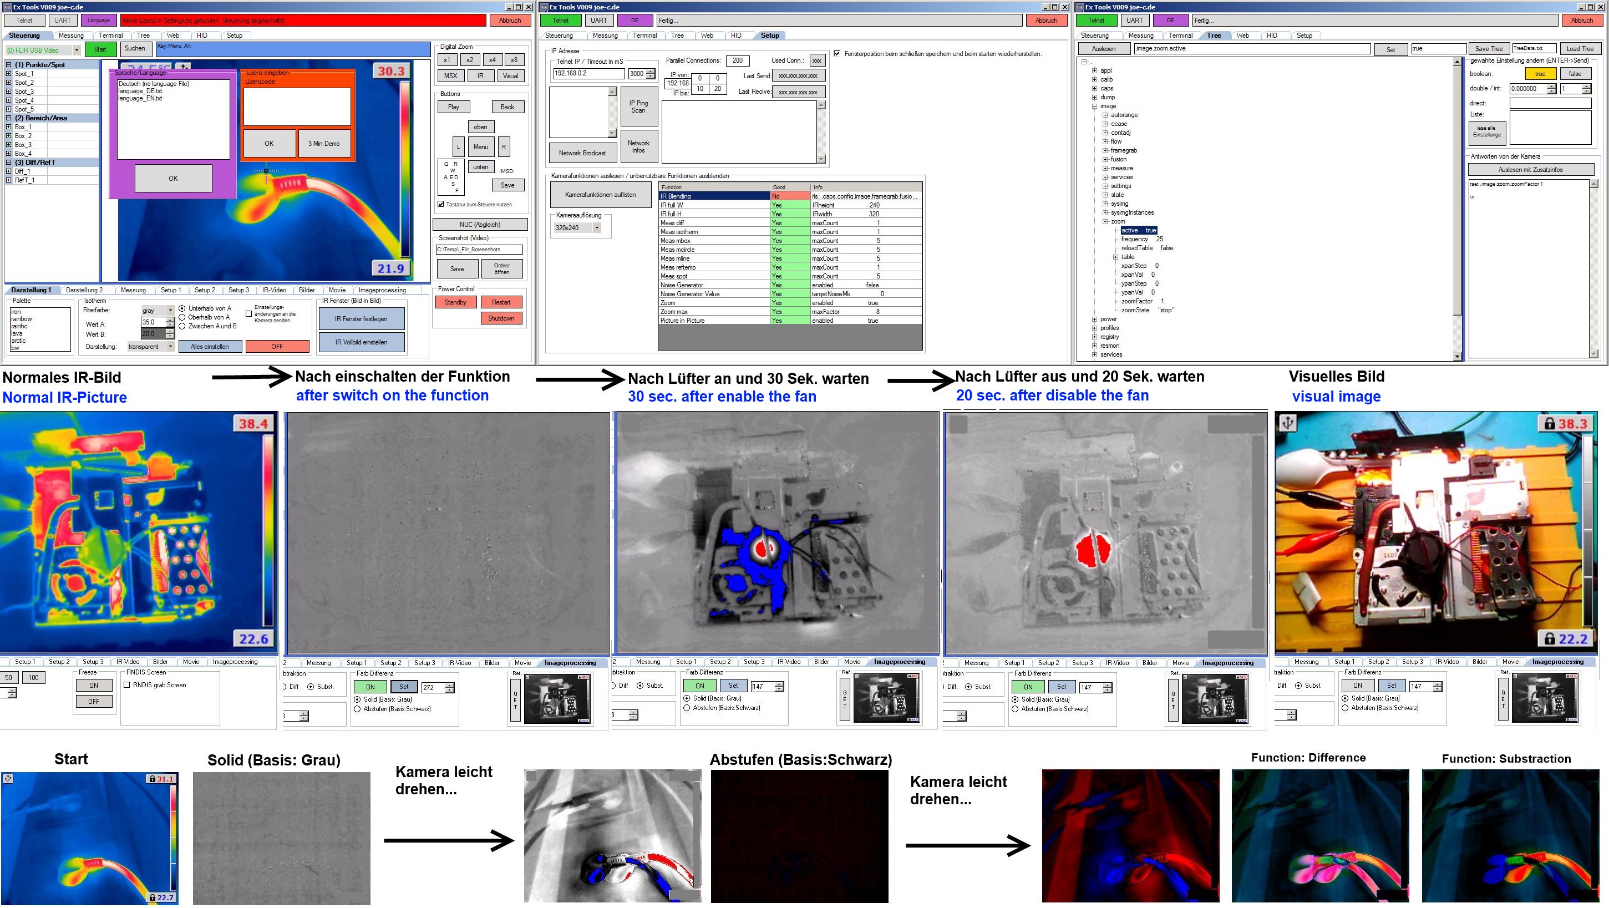Open the FLIR USB Video device dropdown
Screen dimensions: 1609x908
pyautogui.click(x=77, y=50)
